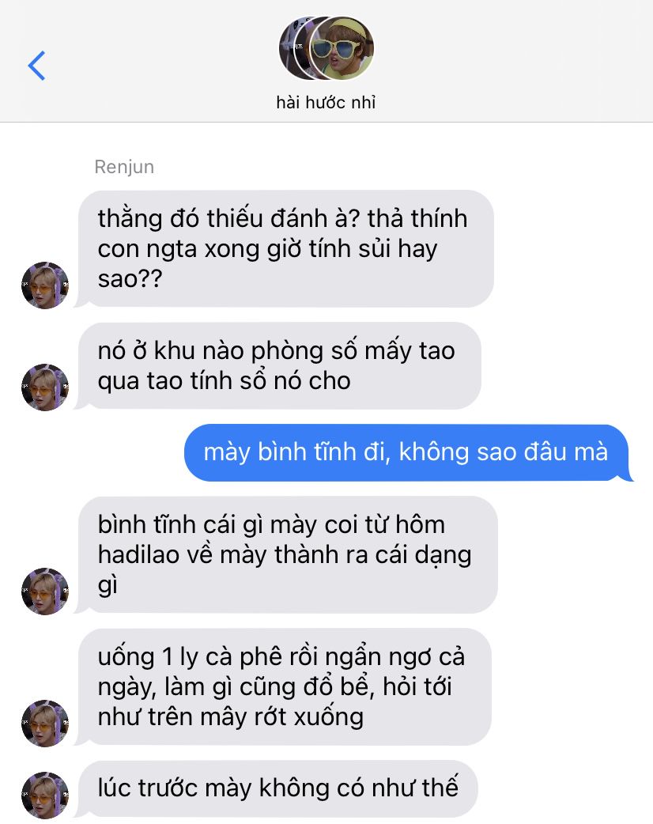Tap the word "hadilao" in the message
Image resolution: width=653 pixels, height=824 pixels.
click(138, 554)
